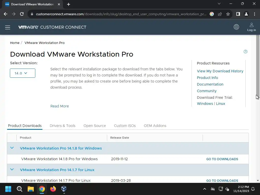Bookmark this page with the star

(x=228, y=14)
